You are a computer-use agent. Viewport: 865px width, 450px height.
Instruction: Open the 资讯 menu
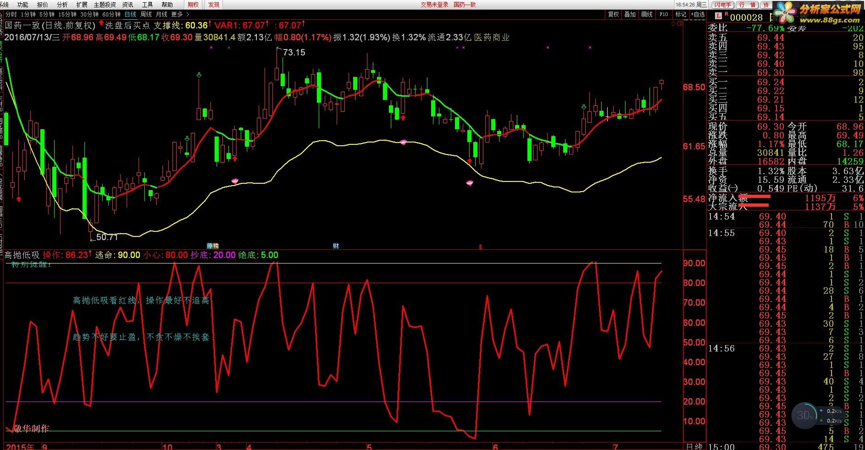click(128, 5)
